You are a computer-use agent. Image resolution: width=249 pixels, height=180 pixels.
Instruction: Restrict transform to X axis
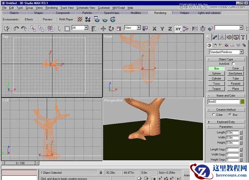154,29
